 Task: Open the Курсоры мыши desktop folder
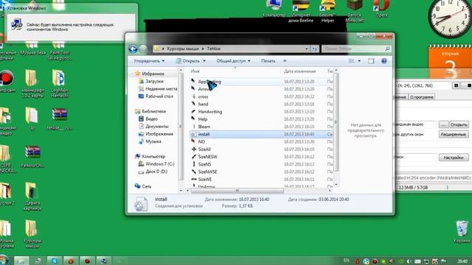click(x=32, y=234)
